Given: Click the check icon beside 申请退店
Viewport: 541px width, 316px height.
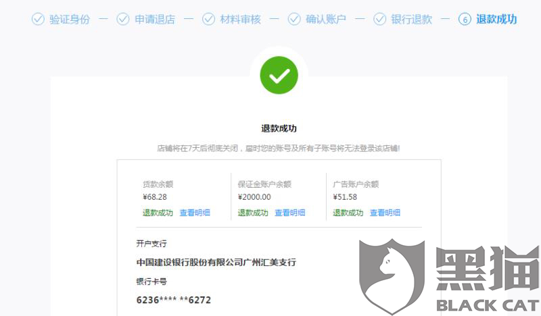Looking at the screenshot, I should (x=123, y=19).
